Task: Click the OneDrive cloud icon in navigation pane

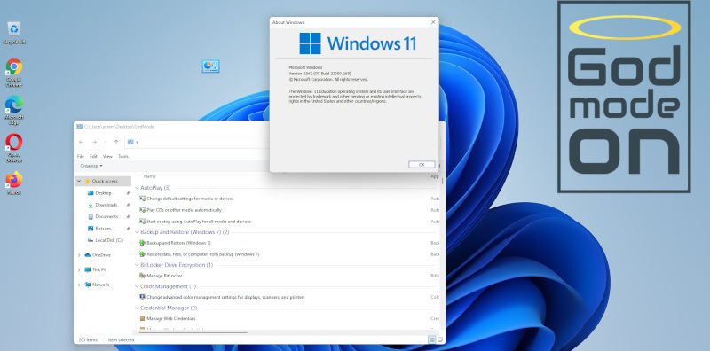Action: pos(87,255)
